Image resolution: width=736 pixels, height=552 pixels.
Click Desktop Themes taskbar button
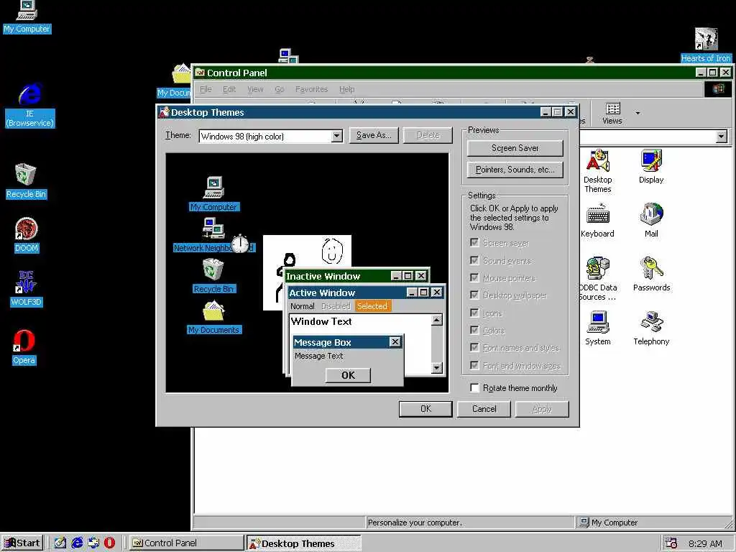click(x=304, y=543)
